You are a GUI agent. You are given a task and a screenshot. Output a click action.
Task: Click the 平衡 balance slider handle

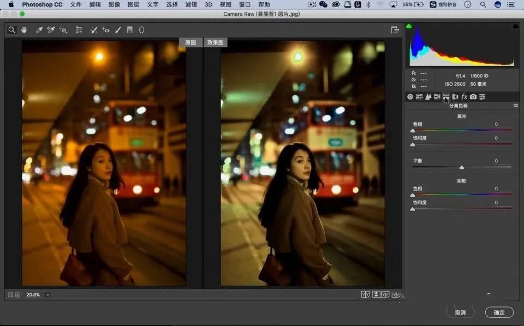(x=462, y=167)
